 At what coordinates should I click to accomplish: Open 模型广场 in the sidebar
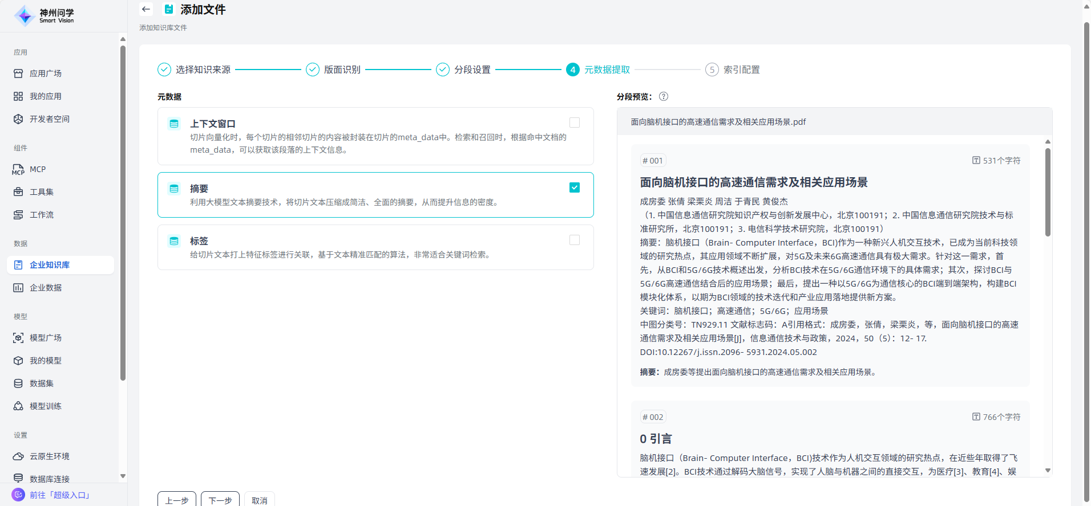click(x=46, y=338)
